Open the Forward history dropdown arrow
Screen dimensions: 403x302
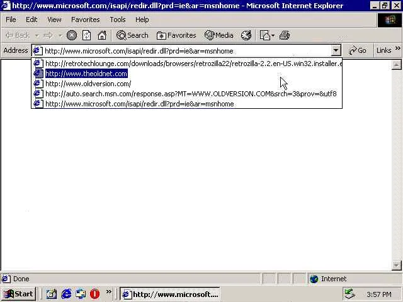pos(60,35)
